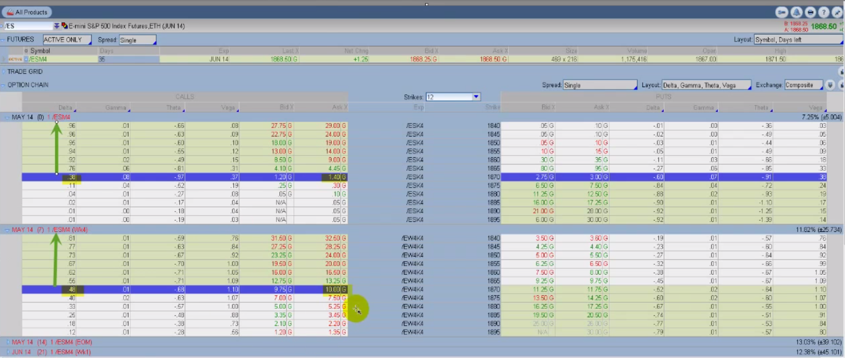
Task: Click the 13.03% (±39.102) implied volatility value
Action: click(819, 342)
